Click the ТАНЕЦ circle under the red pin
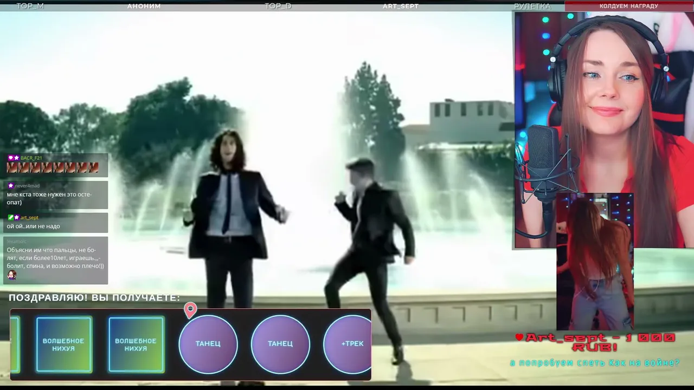694x390 pixels. click(x=208, y=344)
